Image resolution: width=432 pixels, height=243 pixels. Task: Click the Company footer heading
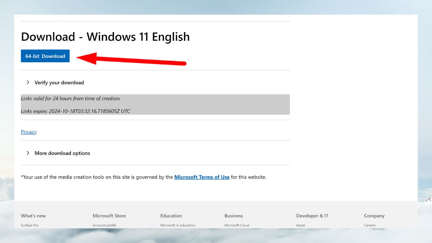tap(374, 216)
